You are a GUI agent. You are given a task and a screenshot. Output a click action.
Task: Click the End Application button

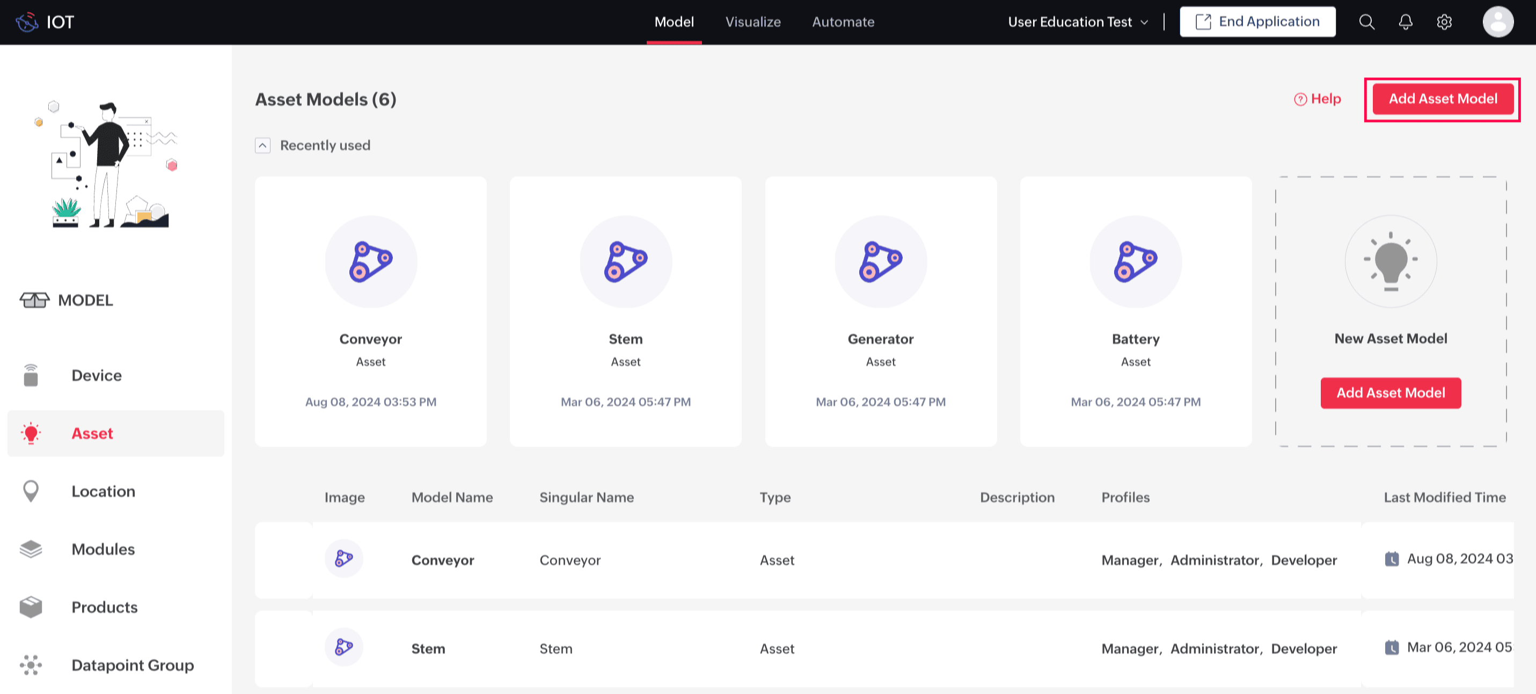coord(1257,22)
